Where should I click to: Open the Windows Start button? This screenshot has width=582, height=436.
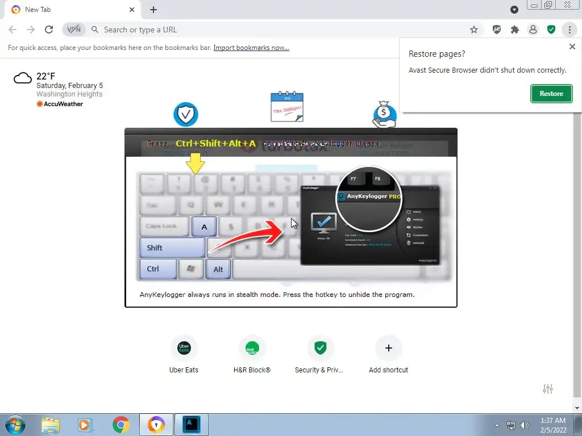tap(15, 425)
